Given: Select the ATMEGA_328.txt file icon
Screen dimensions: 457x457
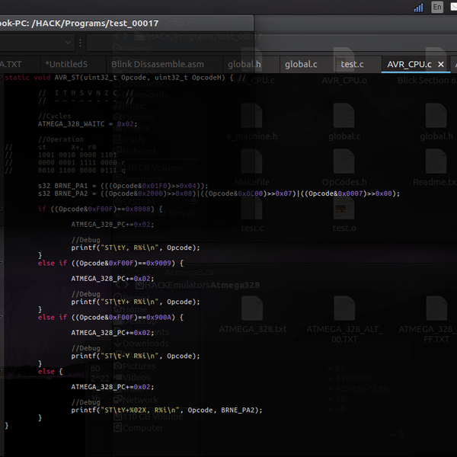Looking at the screenshot, I should click(x=252, y=309).
